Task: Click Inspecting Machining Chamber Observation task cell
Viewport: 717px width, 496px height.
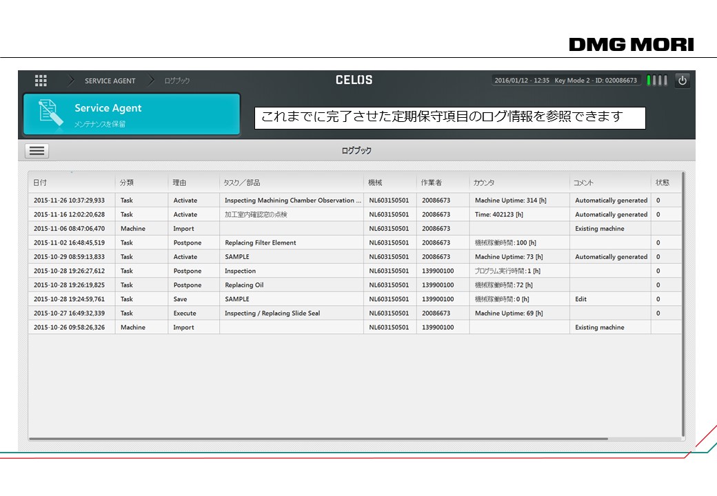Action: pos(291,200)
